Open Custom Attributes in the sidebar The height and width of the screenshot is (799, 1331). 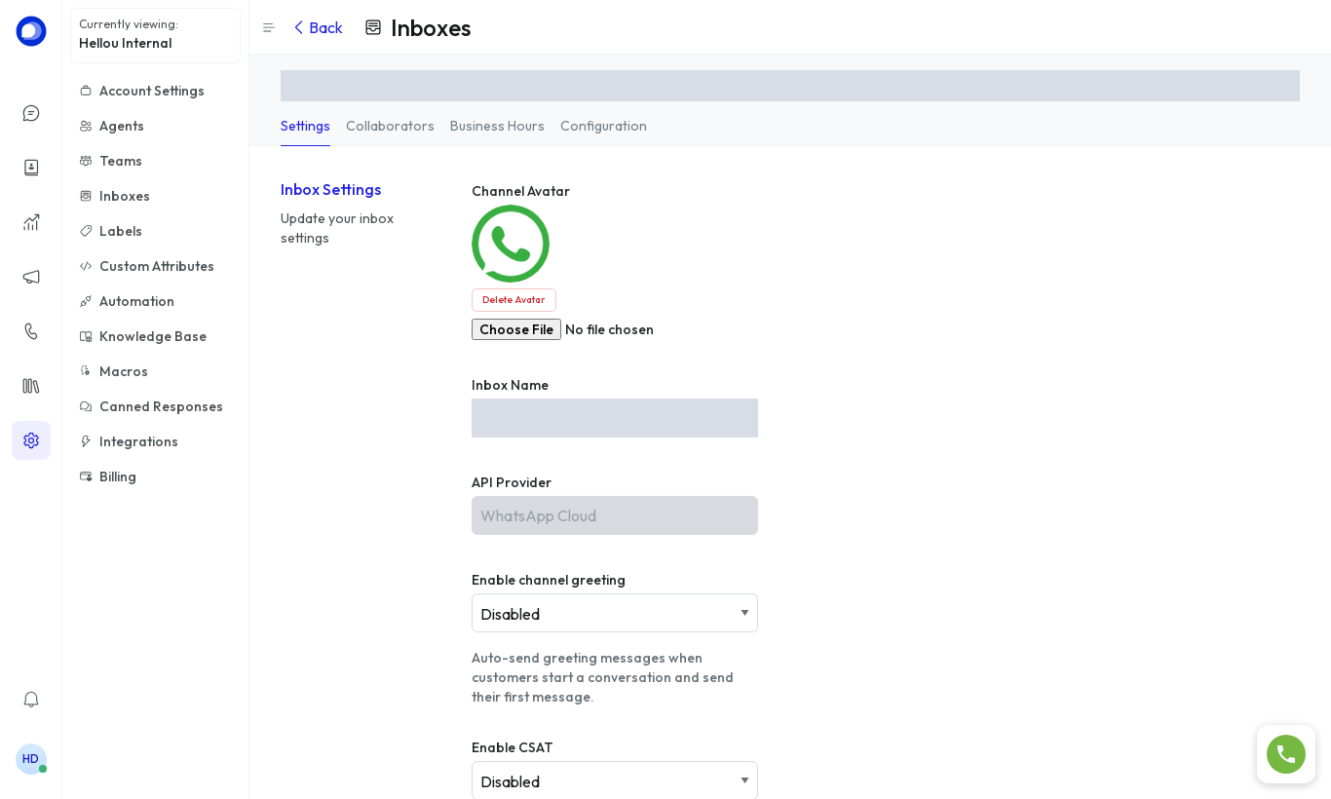[155, 266]
